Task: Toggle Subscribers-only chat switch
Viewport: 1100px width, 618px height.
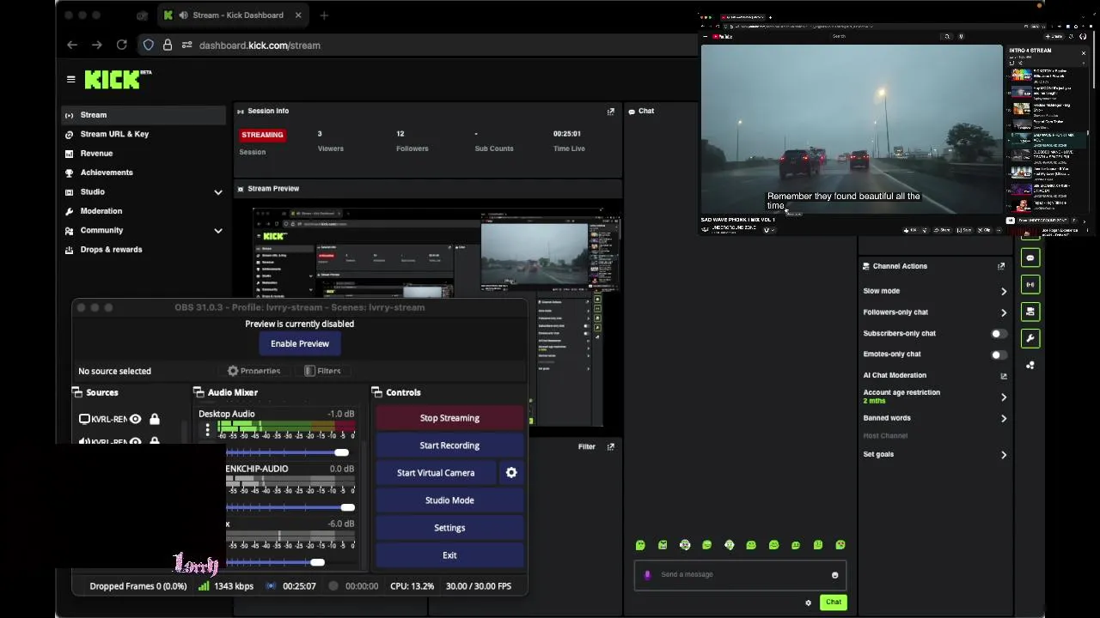Action: coord(999,333)
